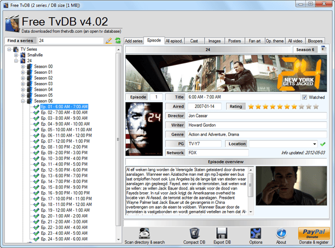Switch to Add series tab
The height and width of the screenshot is (248, 335).
click(x=134, y=41)
